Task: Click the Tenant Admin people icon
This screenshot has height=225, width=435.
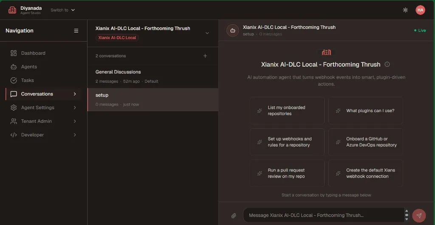Action: point(14,121)
